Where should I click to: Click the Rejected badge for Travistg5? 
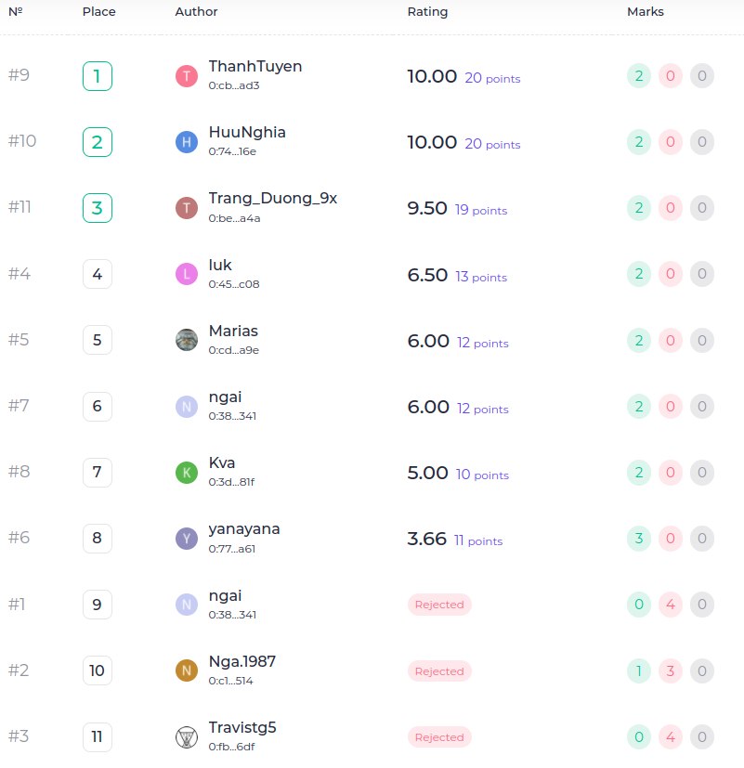coord(439,737)
